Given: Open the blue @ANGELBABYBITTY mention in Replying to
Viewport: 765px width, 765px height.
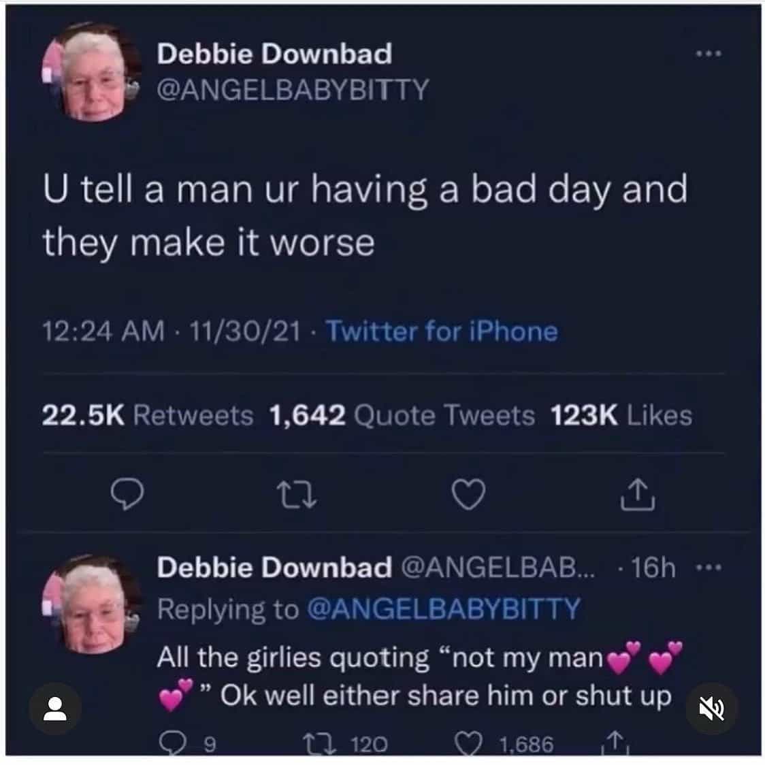Looking at the screenshot, I should (x=444, y=609).
